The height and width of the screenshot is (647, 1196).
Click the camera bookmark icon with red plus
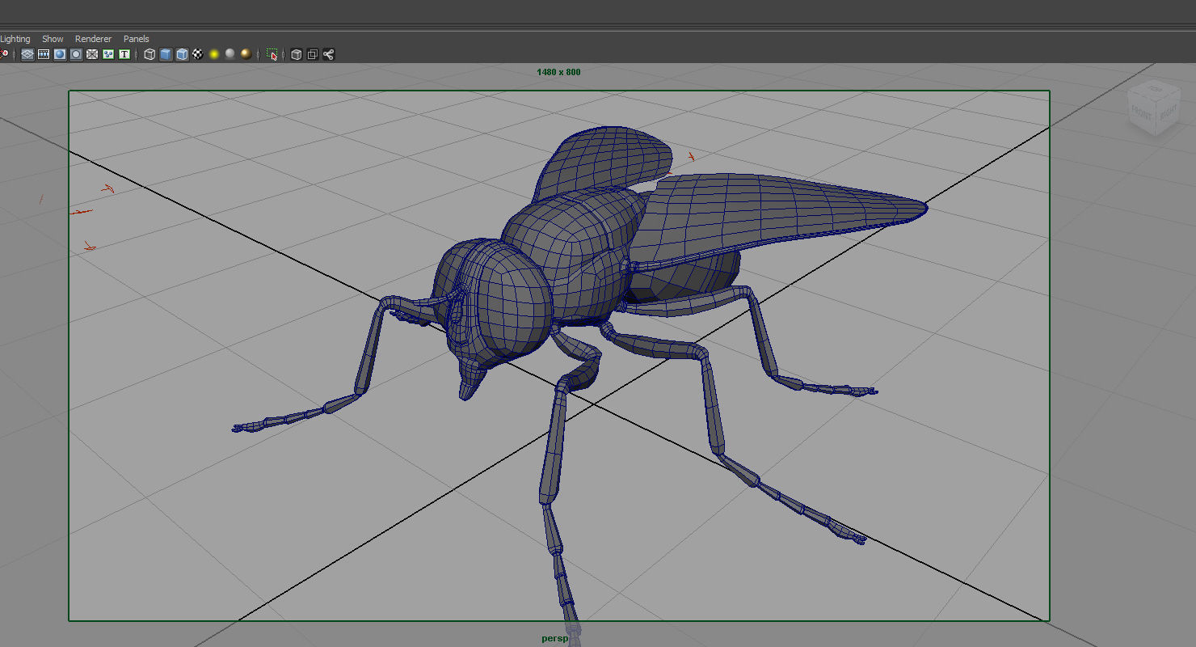(4, 54)
